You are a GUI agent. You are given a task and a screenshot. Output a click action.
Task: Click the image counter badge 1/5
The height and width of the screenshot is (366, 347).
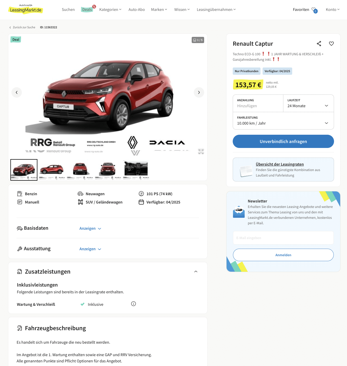pos(198,40)
